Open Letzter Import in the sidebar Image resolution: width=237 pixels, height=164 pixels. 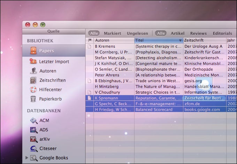pos(54,61)
